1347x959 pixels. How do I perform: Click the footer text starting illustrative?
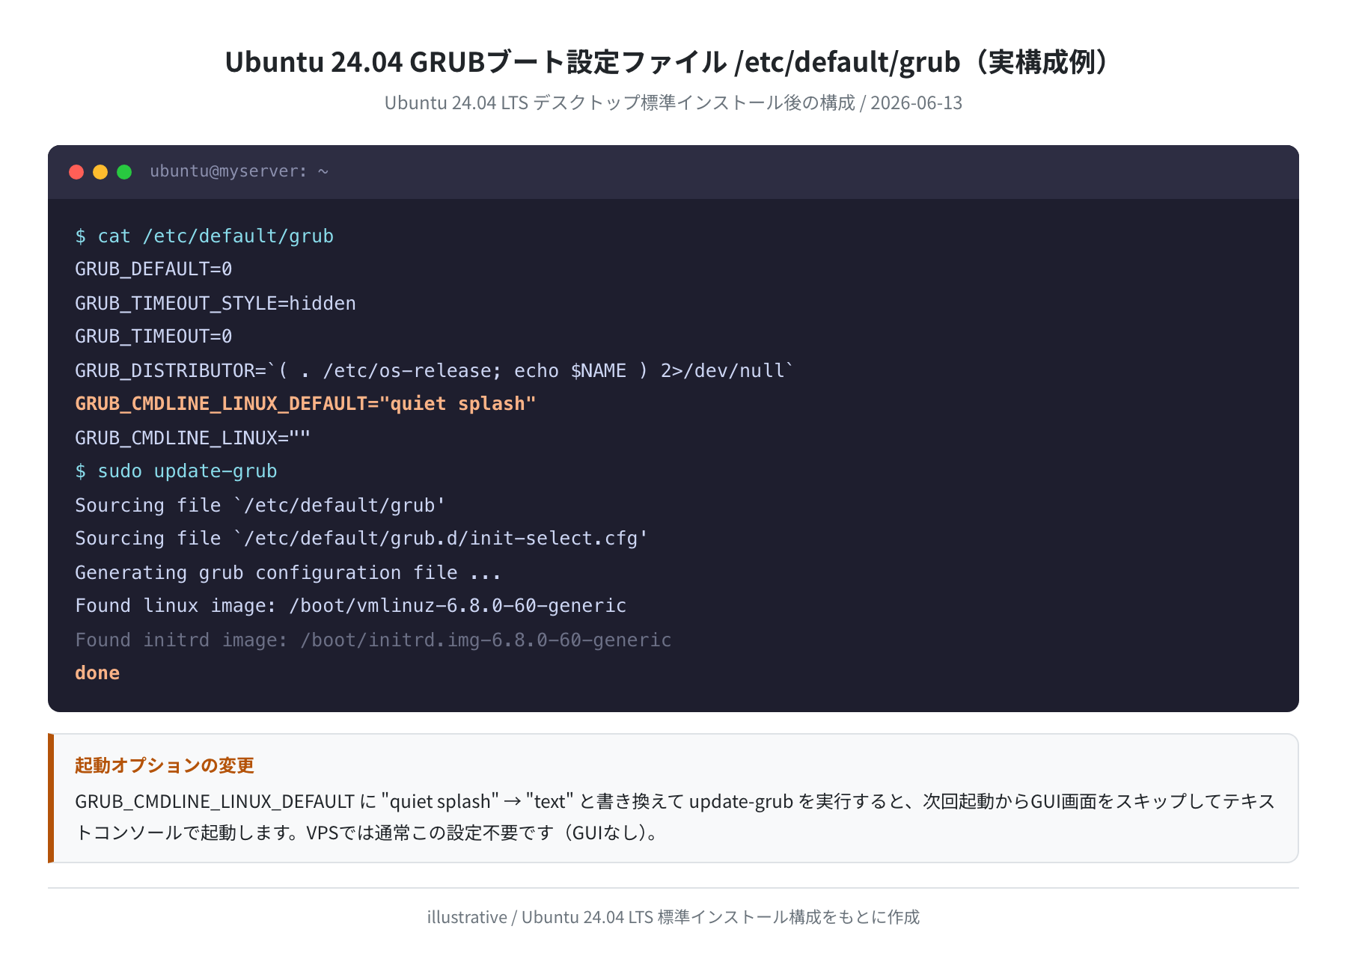tap(673, 917)
